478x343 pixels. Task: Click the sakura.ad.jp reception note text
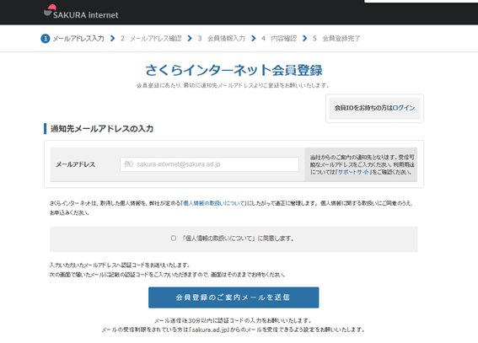(234, 330)
